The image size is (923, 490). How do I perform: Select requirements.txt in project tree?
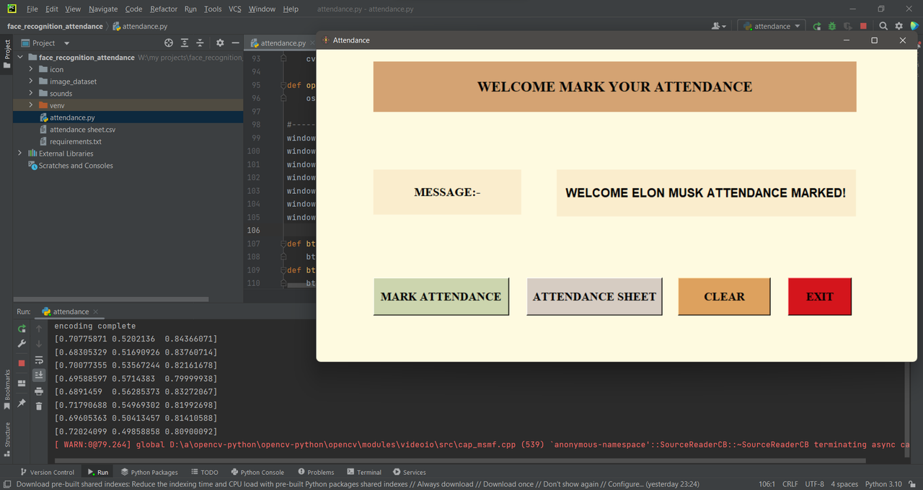coord(75,141)
